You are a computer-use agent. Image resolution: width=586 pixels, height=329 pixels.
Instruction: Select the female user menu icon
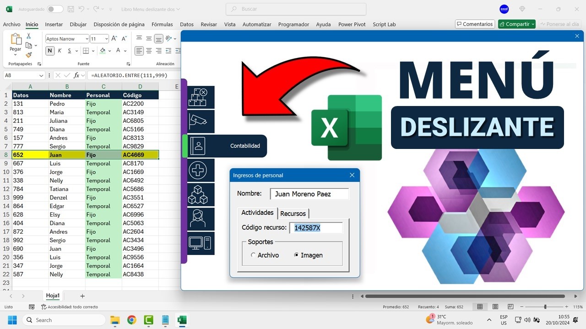coord(201,219)
